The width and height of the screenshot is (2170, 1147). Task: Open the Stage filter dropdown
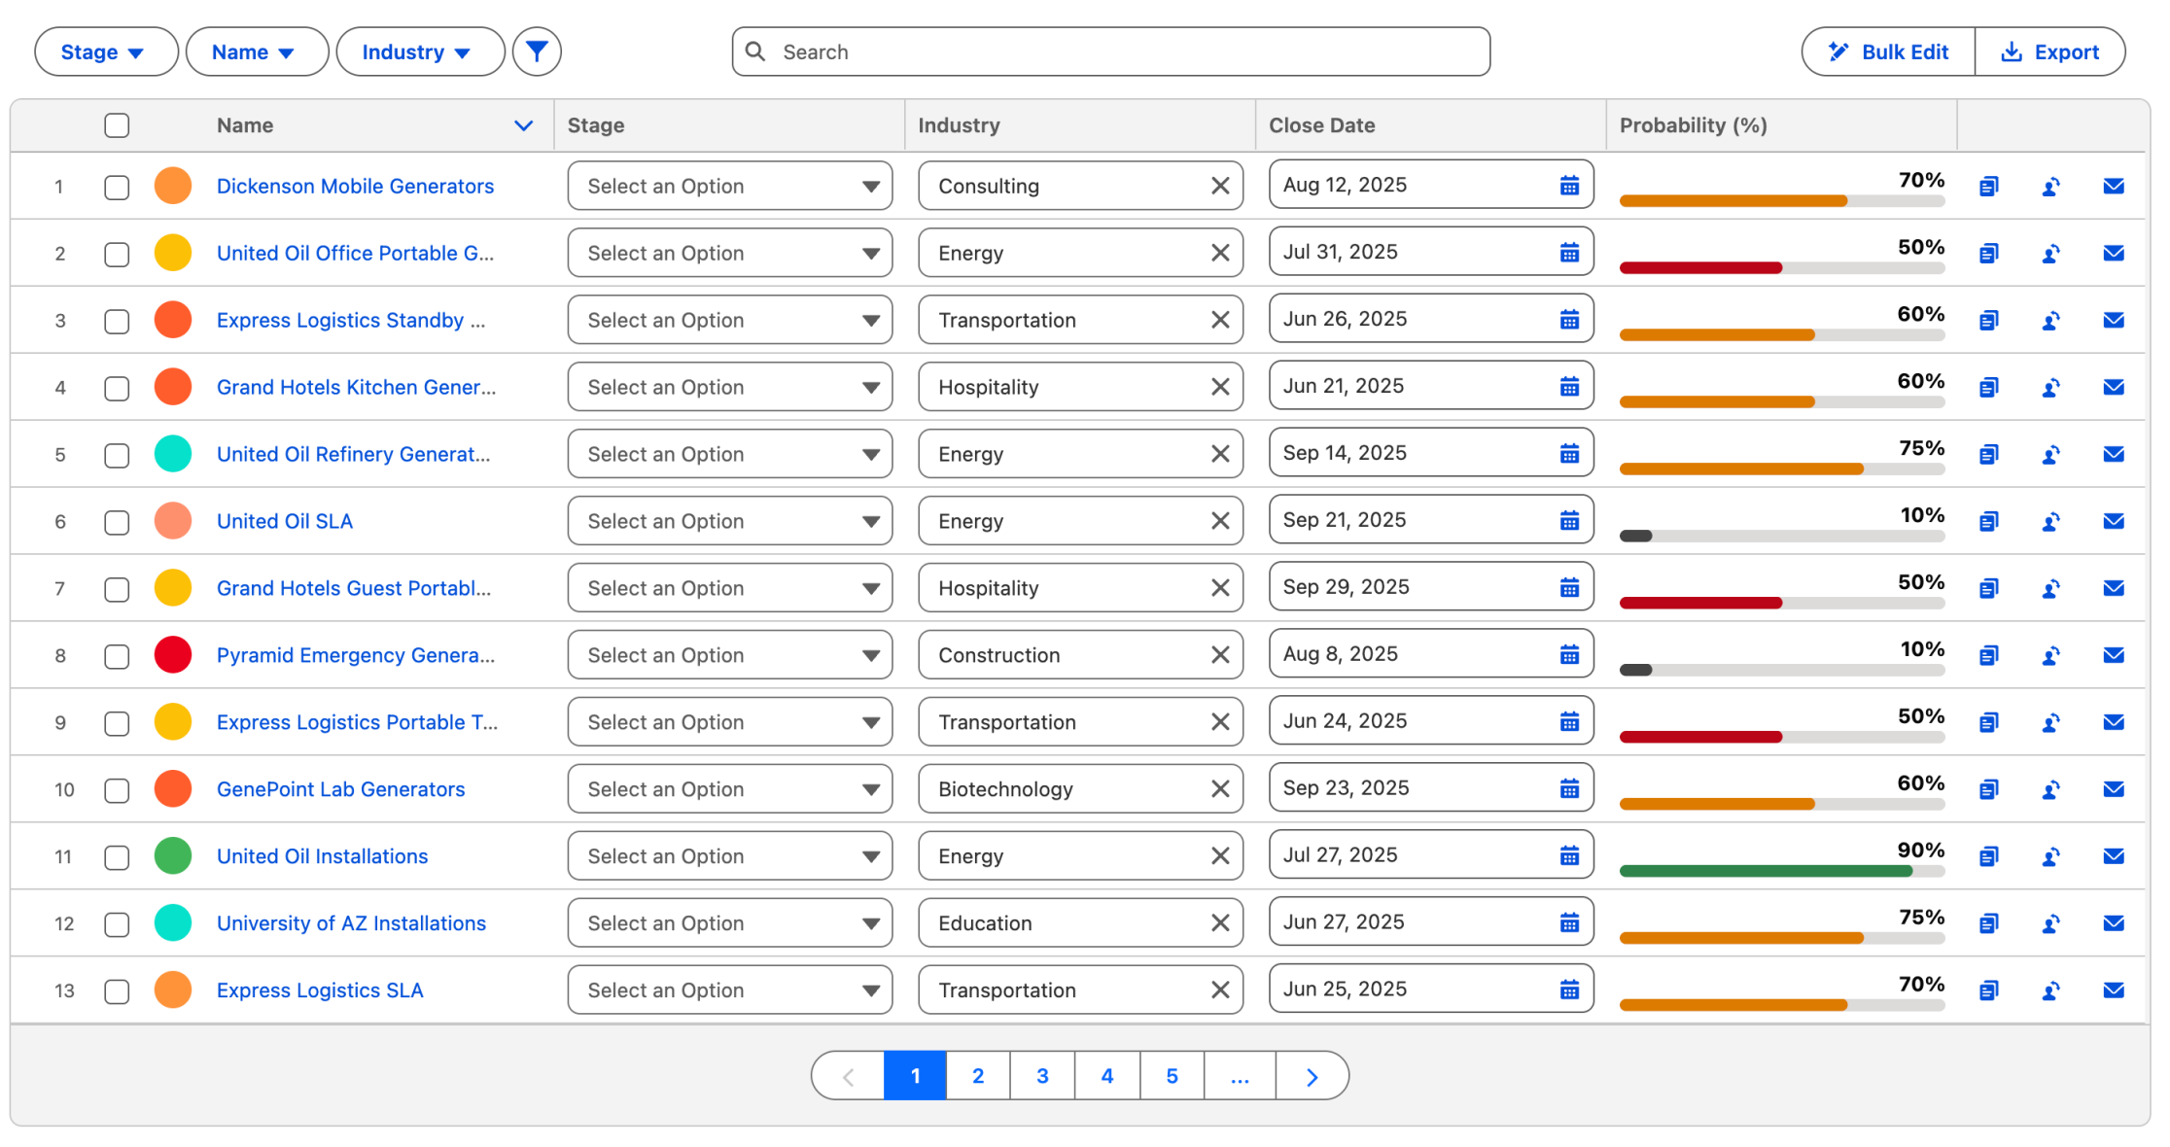pyautogui.click(x=105, y=52)
